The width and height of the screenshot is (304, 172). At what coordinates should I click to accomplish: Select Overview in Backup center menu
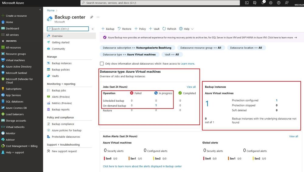(69, 36)
